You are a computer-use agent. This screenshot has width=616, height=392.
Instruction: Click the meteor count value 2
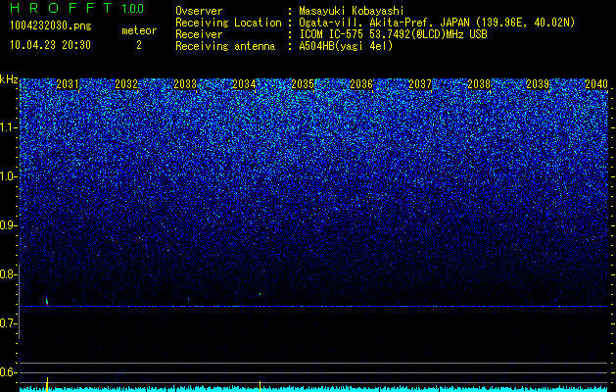139,45
